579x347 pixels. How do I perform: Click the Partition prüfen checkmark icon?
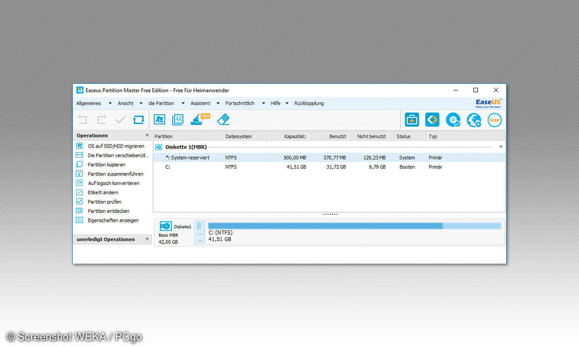pos(79,201)
